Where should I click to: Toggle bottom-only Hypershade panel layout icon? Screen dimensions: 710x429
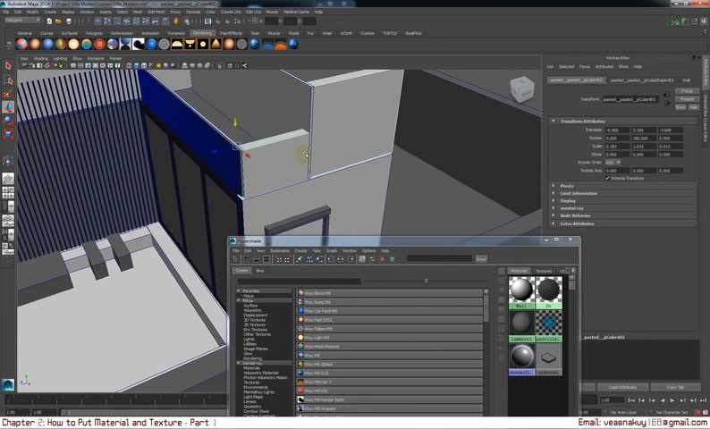point(257,259)
